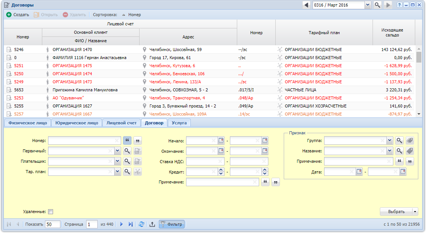
Task: Click the search icon next to Тар. план
Action: click(127, 172)
